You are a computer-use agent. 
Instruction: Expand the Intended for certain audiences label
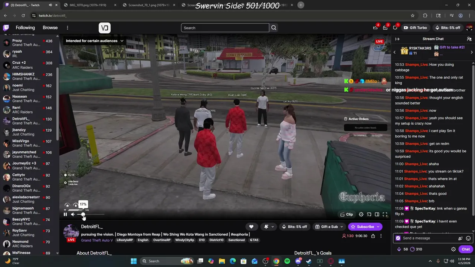pos(95,41)
